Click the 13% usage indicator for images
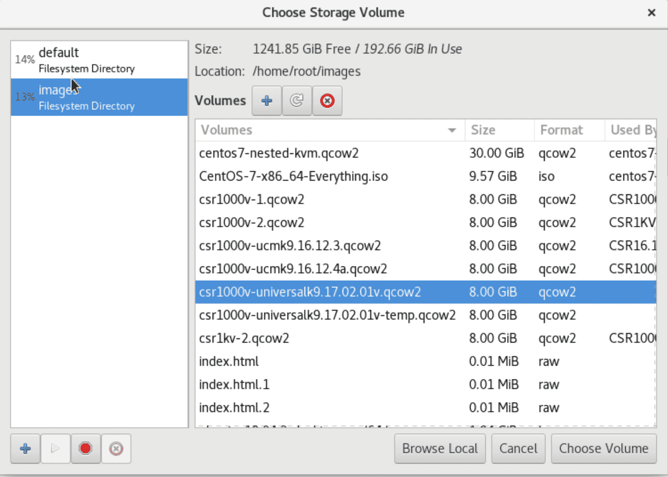This screenshot has width=668, height=477. (x=25, y=97)
